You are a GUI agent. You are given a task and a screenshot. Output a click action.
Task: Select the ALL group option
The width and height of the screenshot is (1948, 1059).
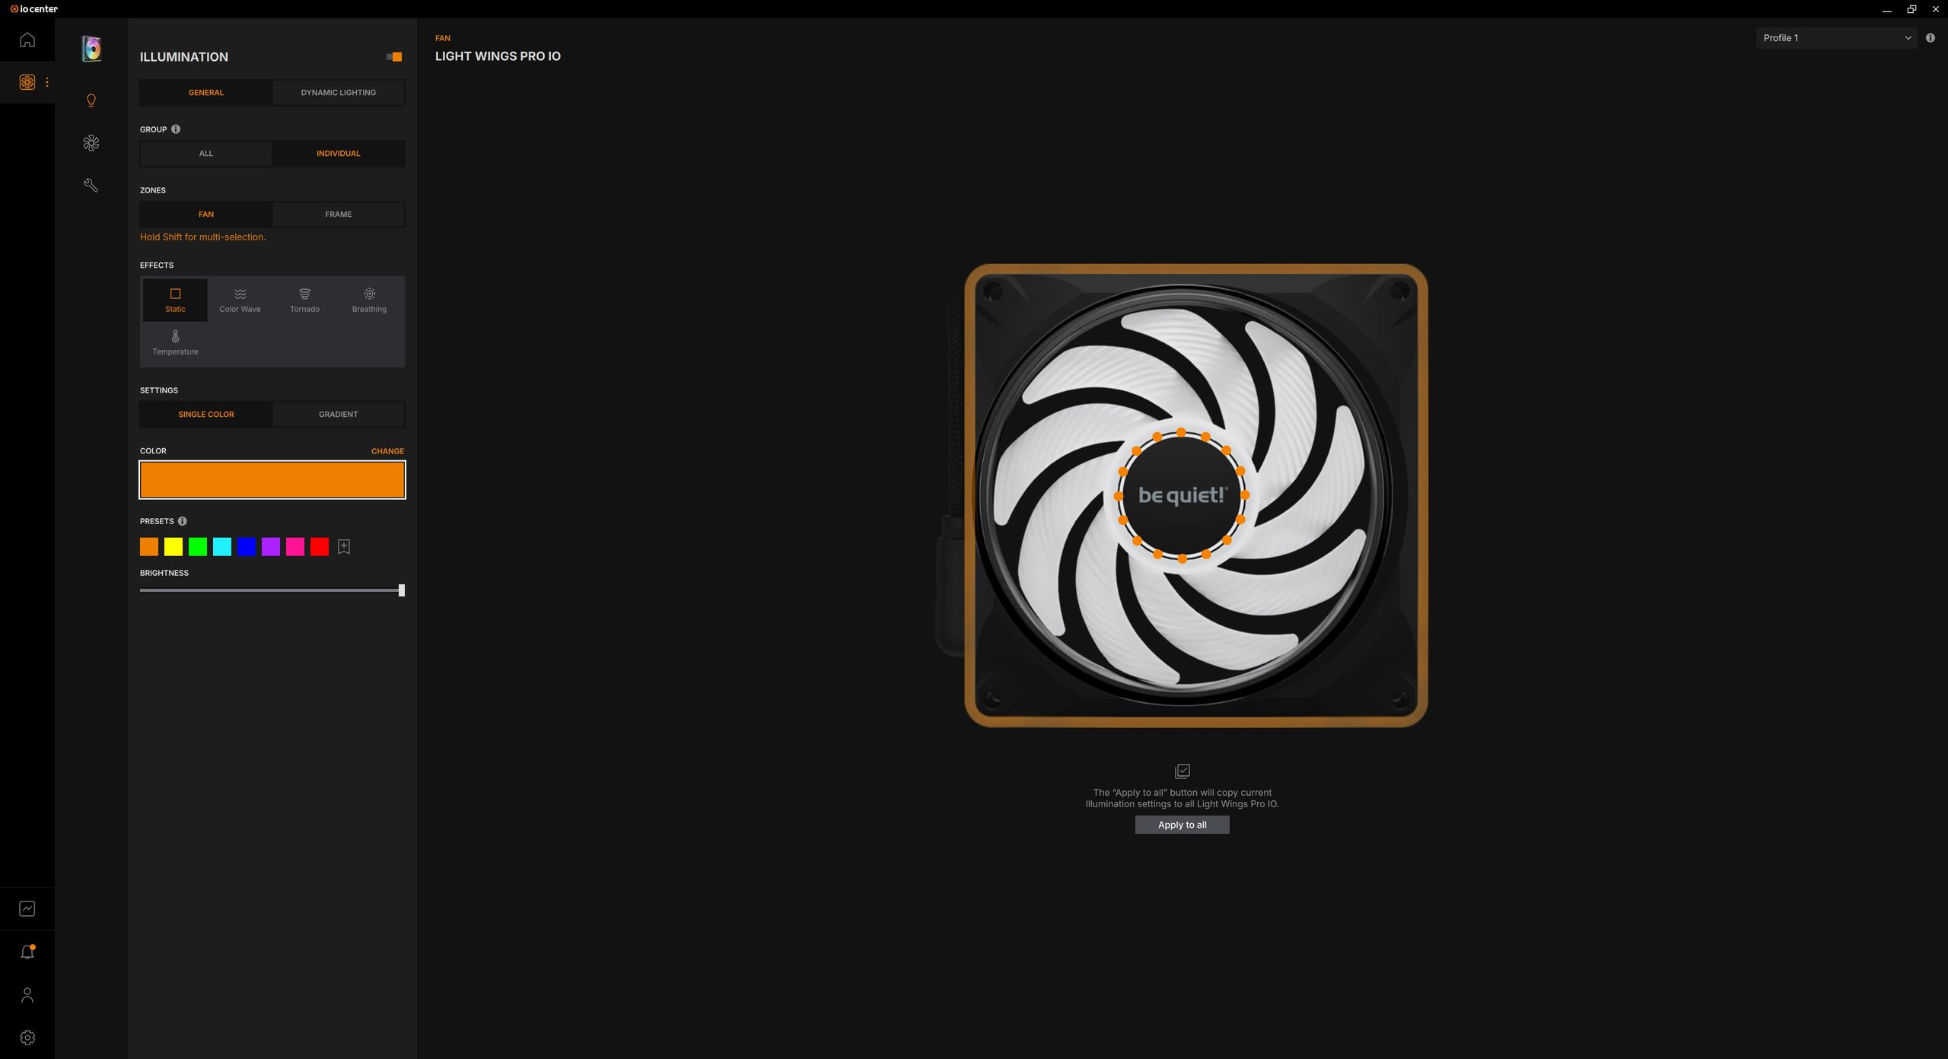tap(205, 154)
